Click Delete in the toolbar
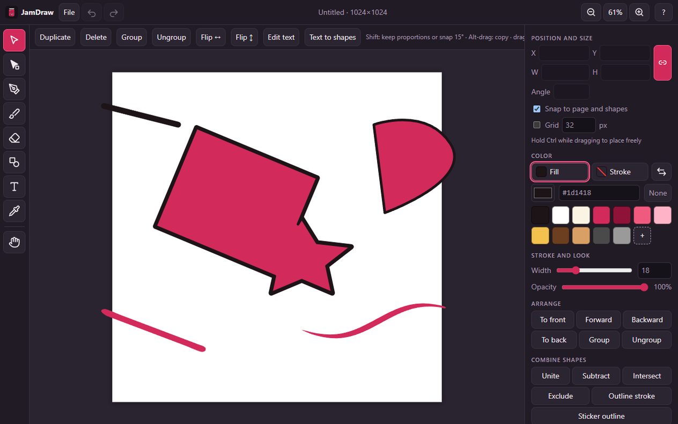678x424 pixels. [x=96, y=37]
